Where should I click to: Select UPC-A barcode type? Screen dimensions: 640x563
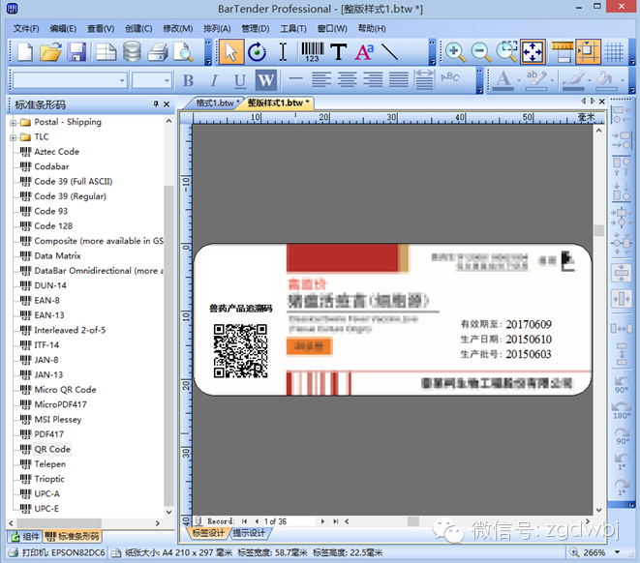coord(46,494)
